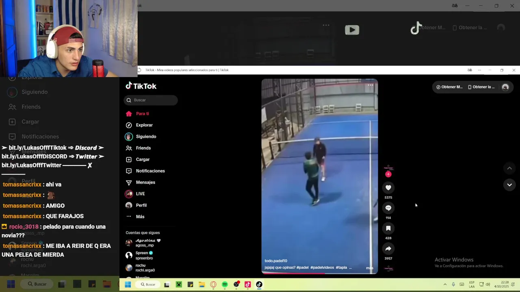Click the 428 saves count

pyautogui.click(x=388, y=238)
